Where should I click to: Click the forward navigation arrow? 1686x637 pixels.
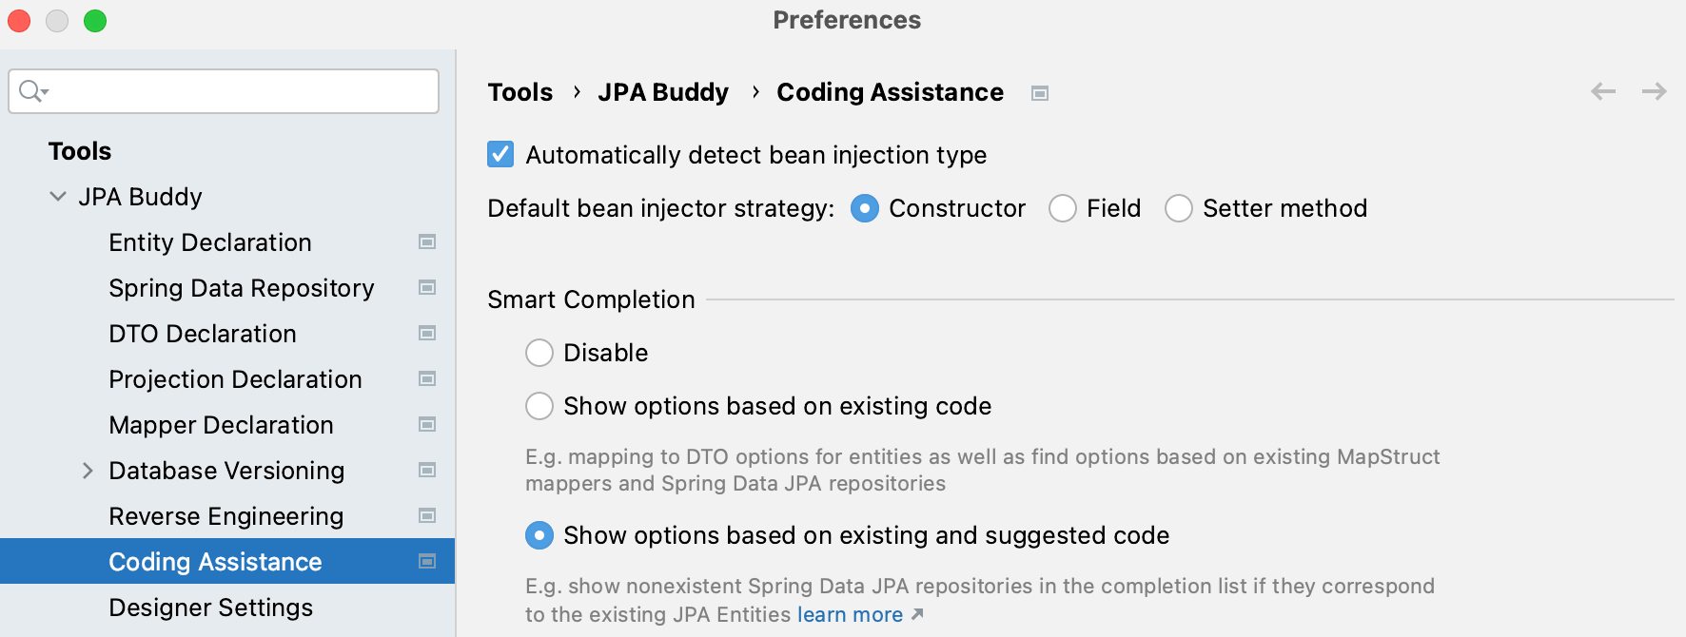[1656, 91]
